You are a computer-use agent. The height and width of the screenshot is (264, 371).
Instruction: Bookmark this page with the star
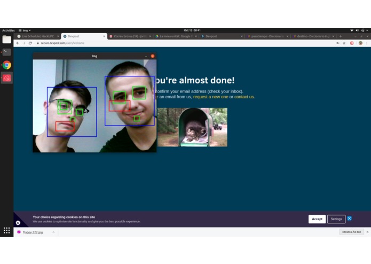pyautogui.click(x=344, y=43)
